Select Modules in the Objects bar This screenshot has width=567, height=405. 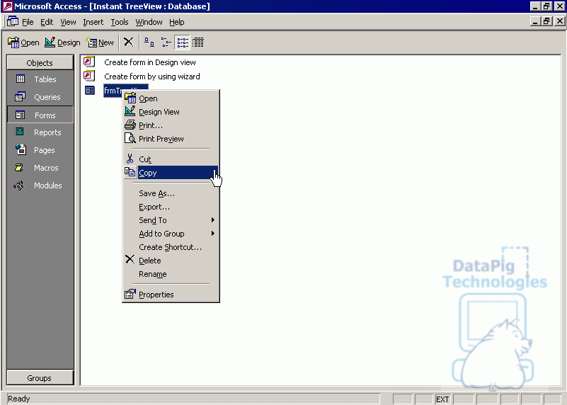pos(40,186)
